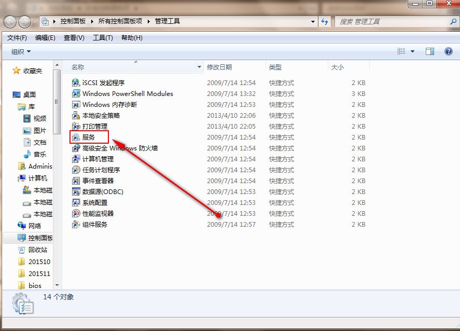
Task: Open the 编辑(E) menu
Action: (x=45, y=37)
